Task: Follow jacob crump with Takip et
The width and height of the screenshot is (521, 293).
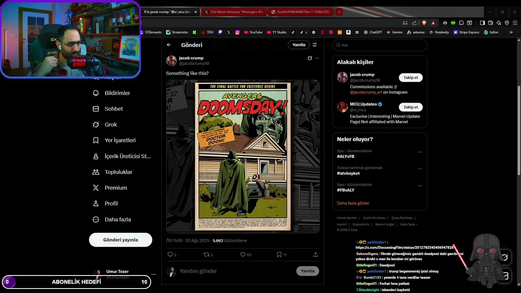Action: pyautogui.click(x=411, y=77)
